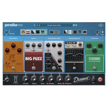This screenshot has width=108, height=108.
Task: Select the Analog Memory Delay slot icon
Action: pyautogui.click(x=33, y=32)
